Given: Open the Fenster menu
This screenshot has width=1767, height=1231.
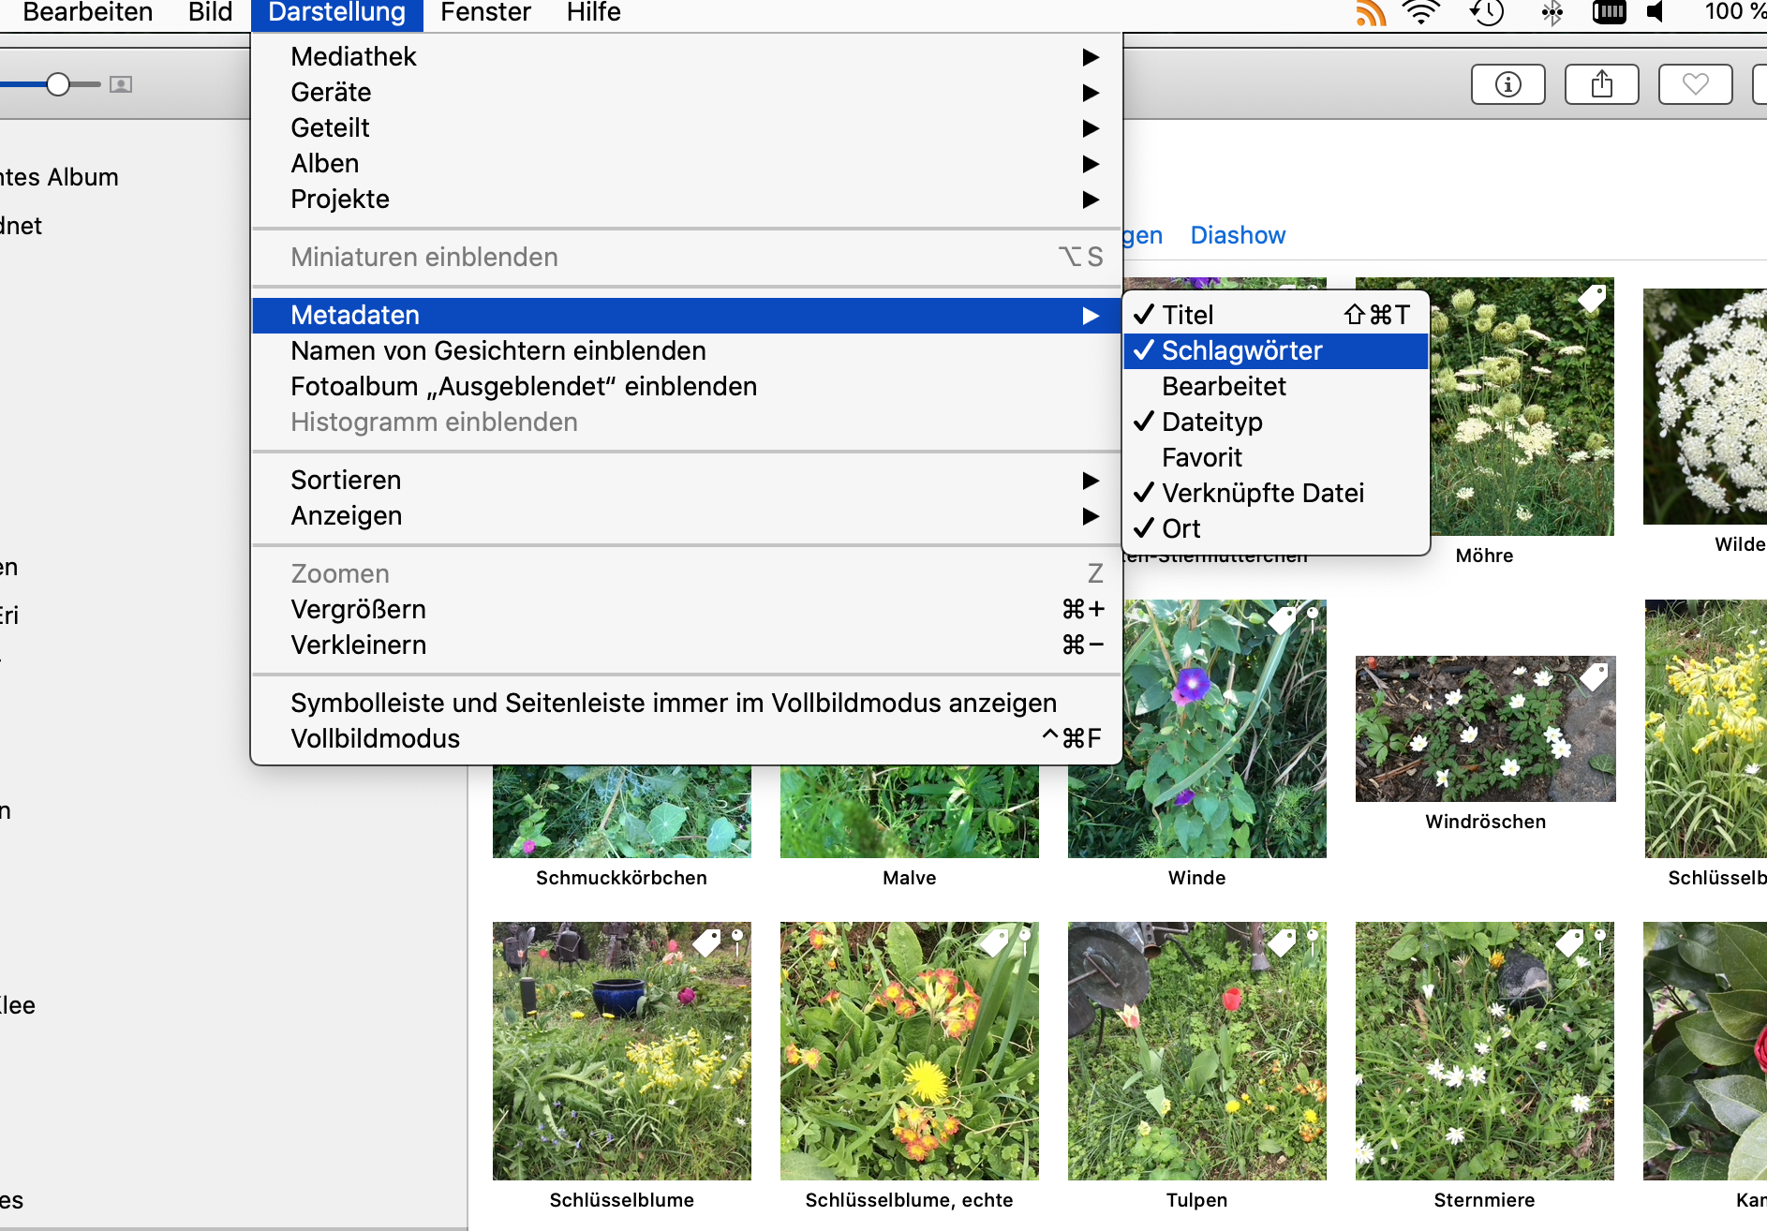Looking at the screenshot, I should pyautogui.click(x=485, y=13).
